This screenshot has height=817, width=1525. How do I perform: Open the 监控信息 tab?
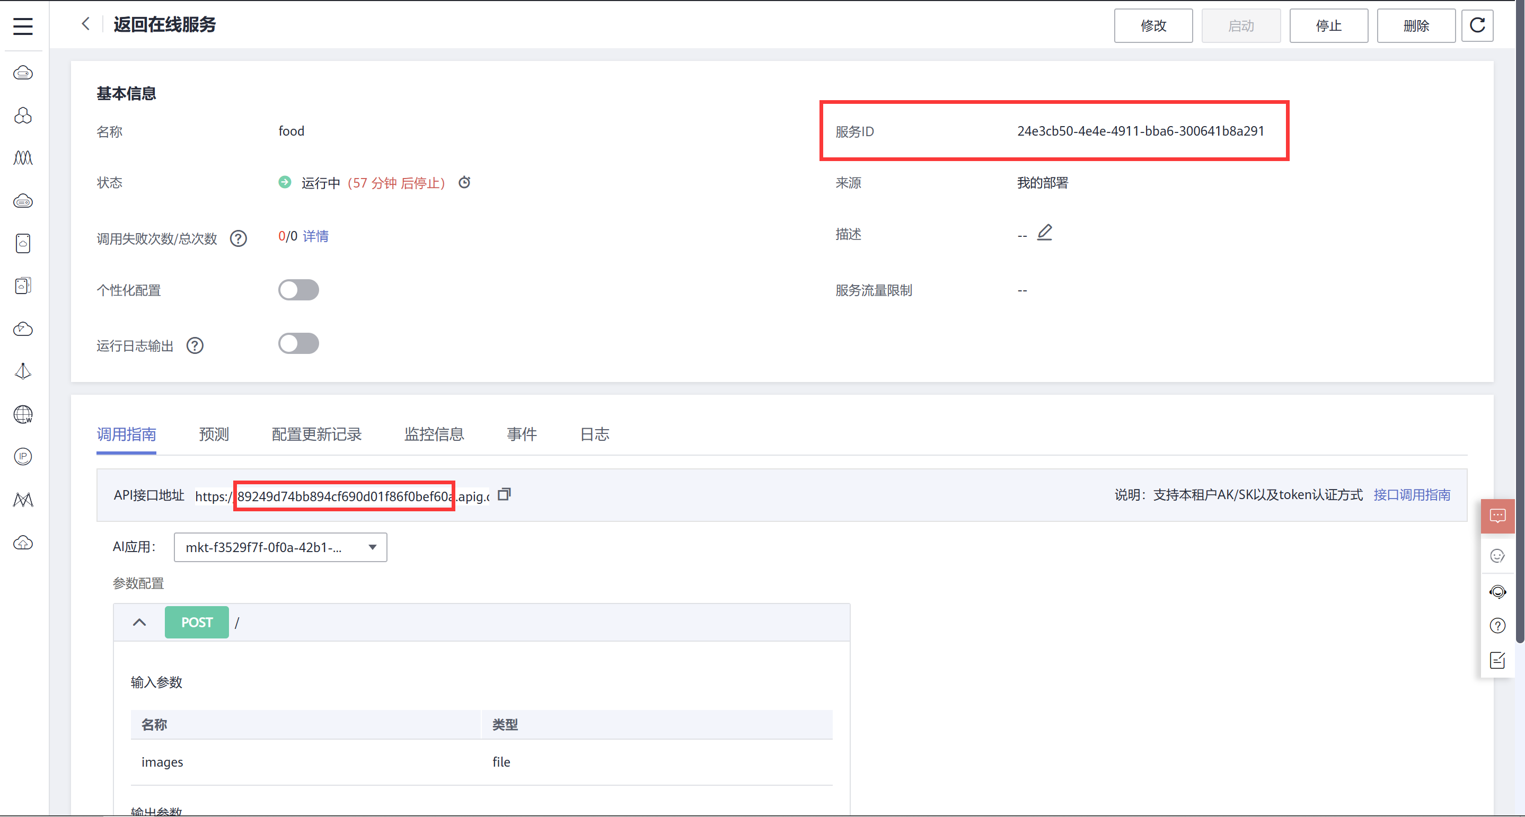tap(434, 434)
